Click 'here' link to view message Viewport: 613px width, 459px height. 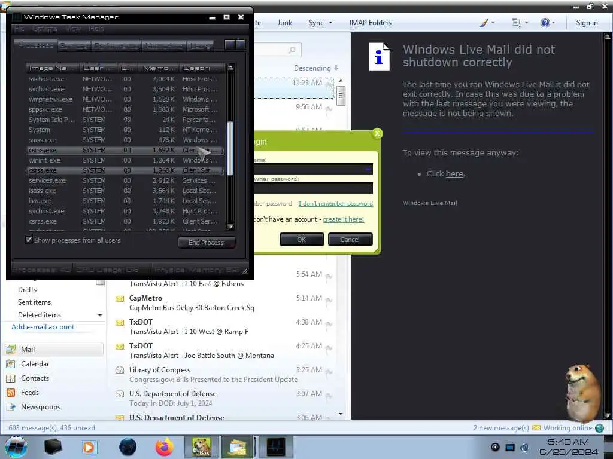(x=454, y=174)
